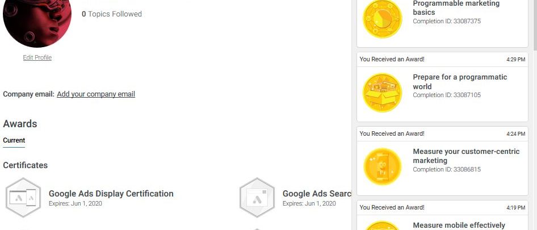The image size is (537, 230).
Task: Open Google Ads Display Certification title
Action: click(x=111, y=194)
